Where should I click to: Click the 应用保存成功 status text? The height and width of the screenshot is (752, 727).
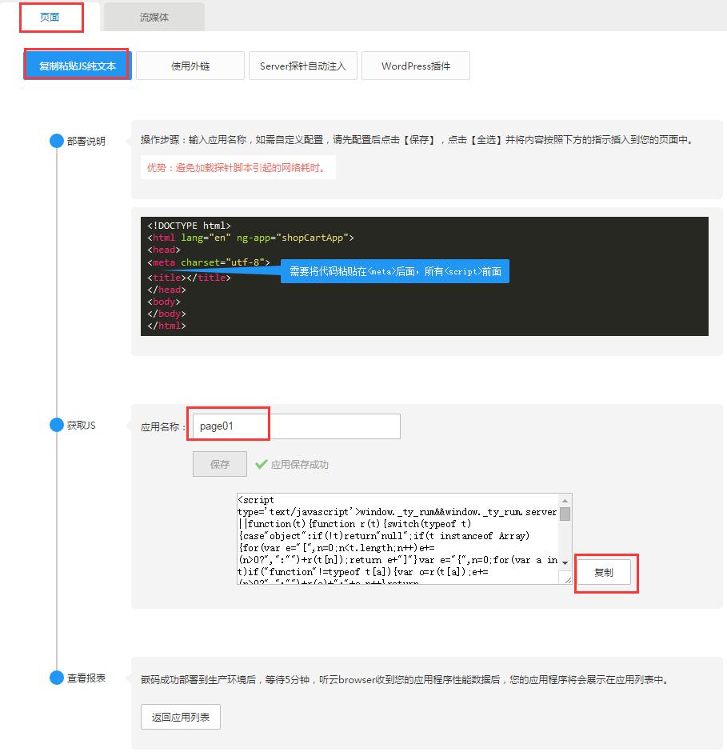coord(299,464)
